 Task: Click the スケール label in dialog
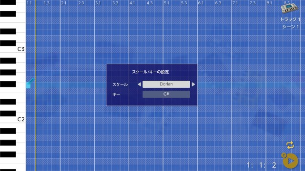tap(120, 85)
